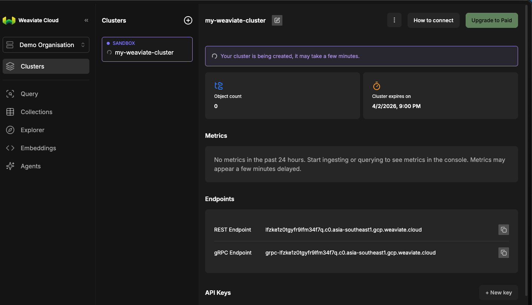Image resolution: width=532 pixels, height=305 pixels.
Task: Click the API Keys heading
Action: click(x=218, y=293)
